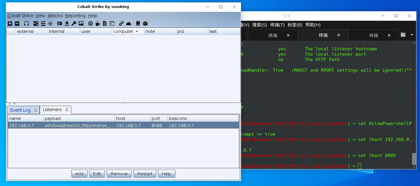Close the Event Log tab
Viewport: 420px width, 186px height.
pos(36,110)
